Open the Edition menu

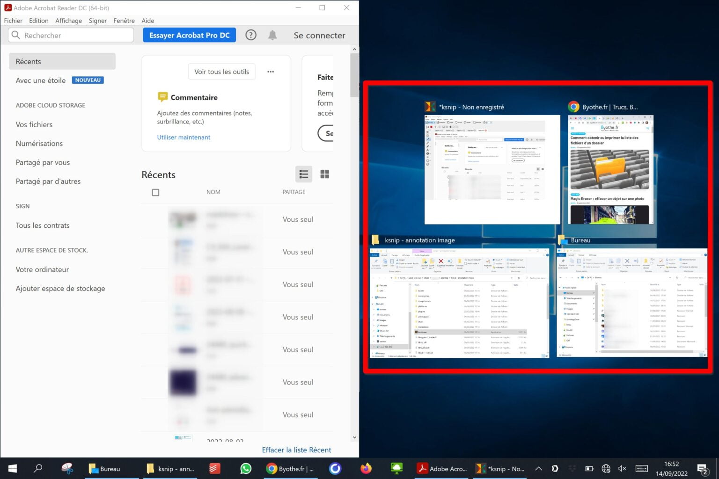tap(38, 20)
